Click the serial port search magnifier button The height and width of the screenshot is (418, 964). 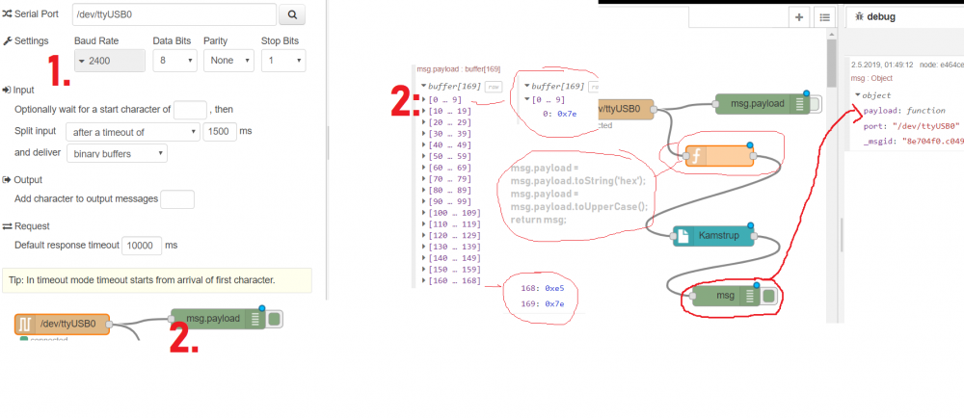(x=292, y=14)
